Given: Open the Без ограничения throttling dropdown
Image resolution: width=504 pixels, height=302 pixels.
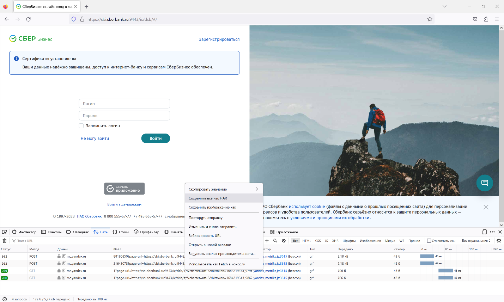Looking at the screenshot, I should pyautogui.click(x=476, y=241).
